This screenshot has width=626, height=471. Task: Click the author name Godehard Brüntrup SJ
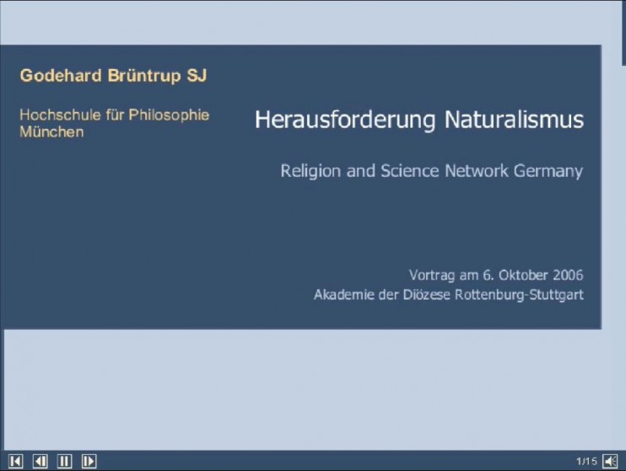pos(113,76)
